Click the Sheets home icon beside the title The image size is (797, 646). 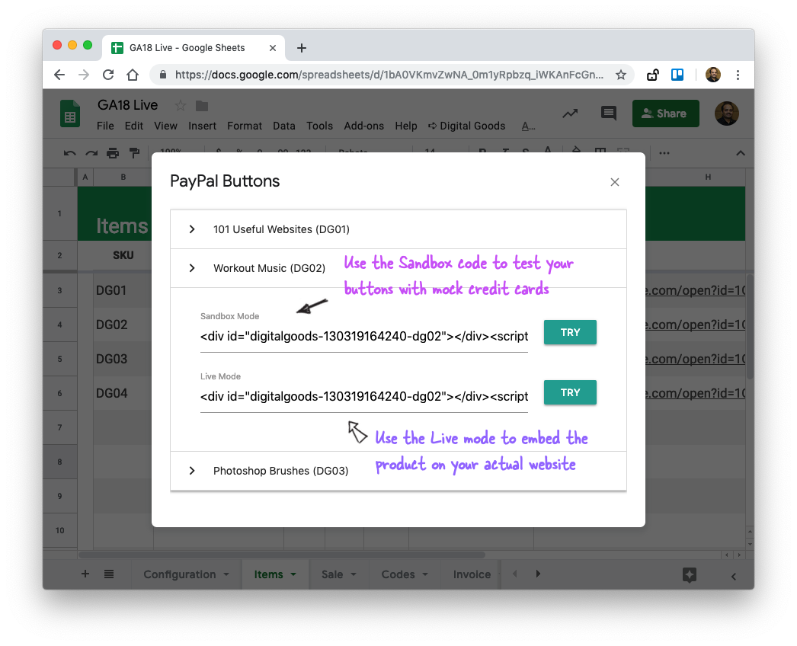coord(70,113)
